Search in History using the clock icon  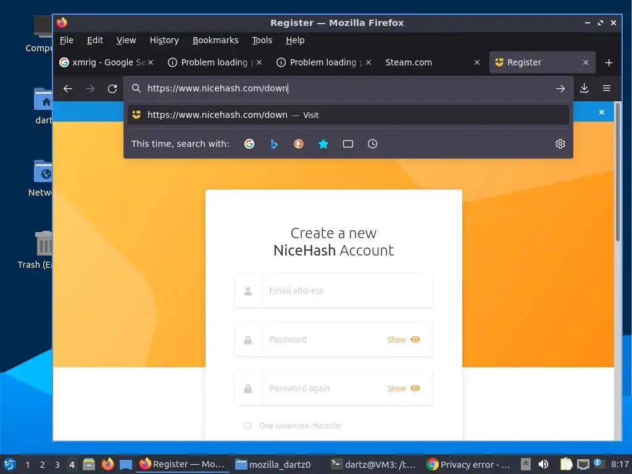pyautogui.click(x=372, y=144)
